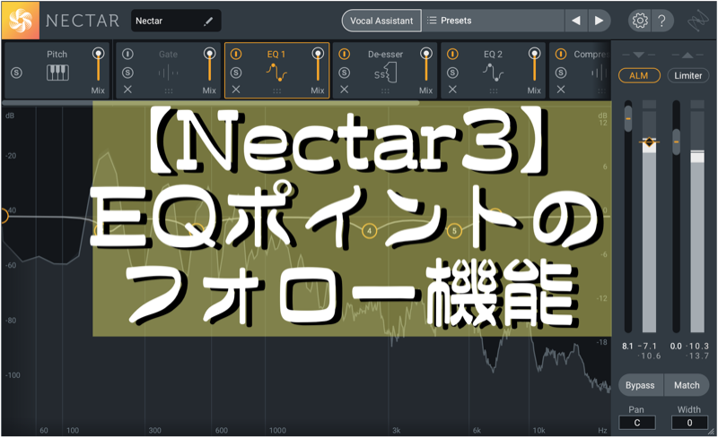Click the module chain horizontal scrollbar
718x437 pixels.
click(211, 103)
